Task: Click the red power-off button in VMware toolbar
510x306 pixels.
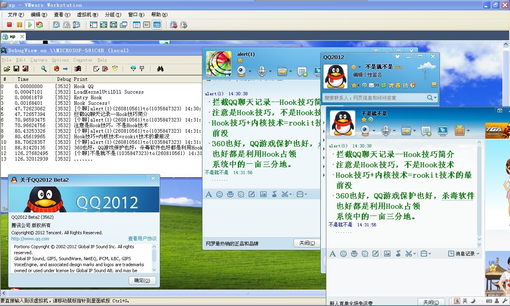Action: click(x=10, y=25)
